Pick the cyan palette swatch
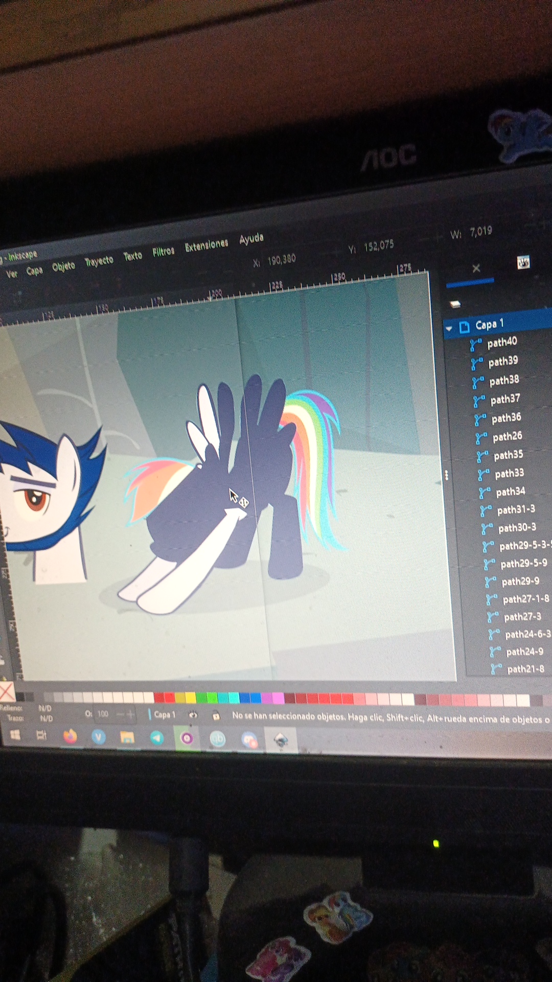552x982 pixels. coord(234,698)
